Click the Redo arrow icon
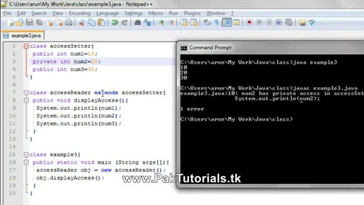This screenshot has height=205, width=364. pyautogui.click(x=125, y=23)
